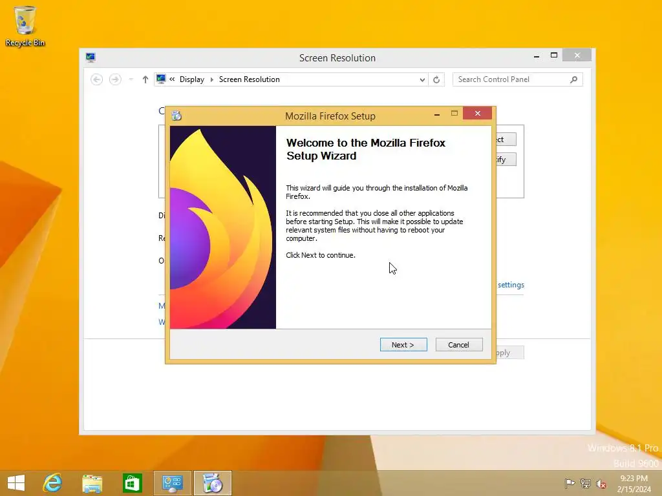The image size is (662, 496).
Task: Close the Screen Resolution window
Action: click(x=577, y=56)
